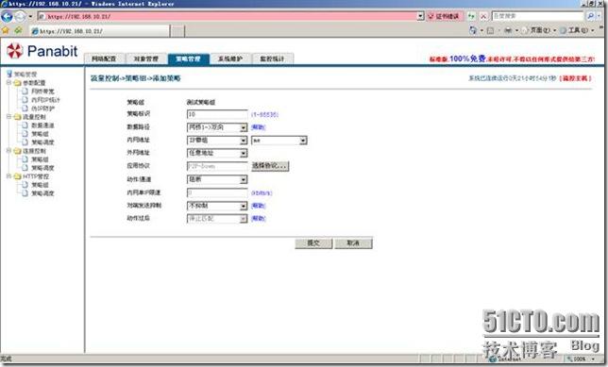
Task: Click the Panabit logo
Action: click(x=42, y=51)
